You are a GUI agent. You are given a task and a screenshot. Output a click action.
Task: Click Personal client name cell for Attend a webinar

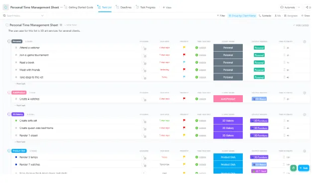[x=228, y=48]
